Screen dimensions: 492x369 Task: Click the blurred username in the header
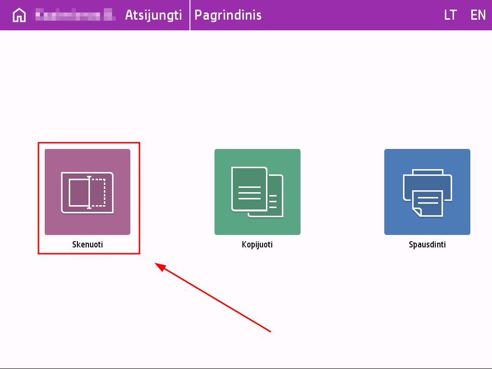[x=76, y=15]
